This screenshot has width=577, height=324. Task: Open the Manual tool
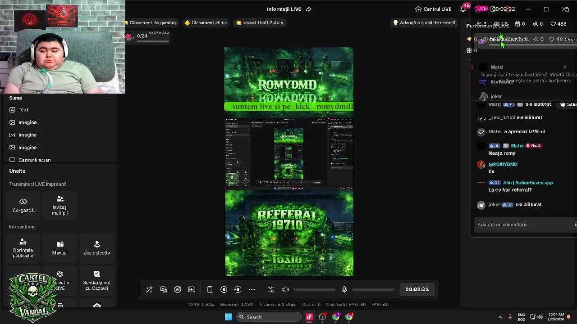pos(60,248)
